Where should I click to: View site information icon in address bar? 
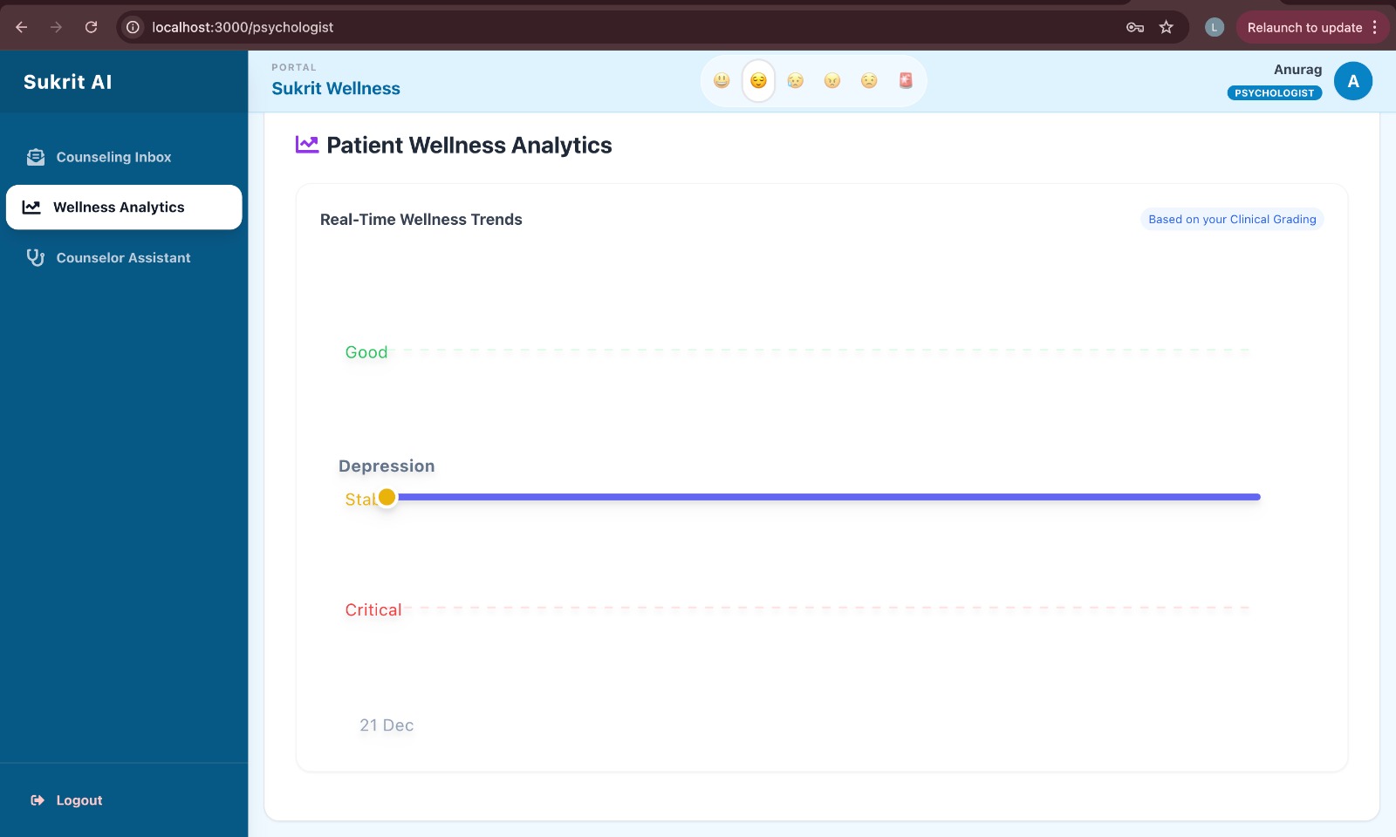point(133,27)
